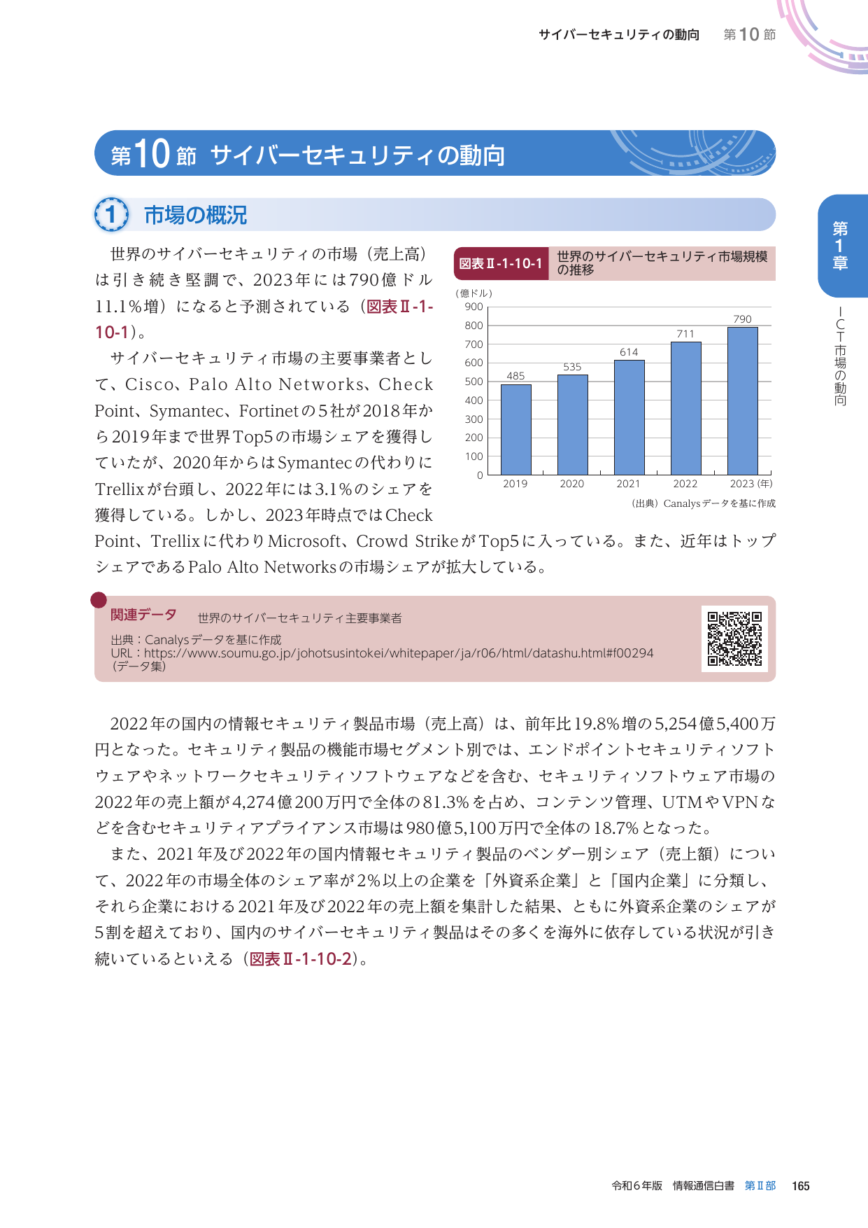Click the chart's Canalys source note
Viewport: 868px width, 1228px height.
pos(702,503)
